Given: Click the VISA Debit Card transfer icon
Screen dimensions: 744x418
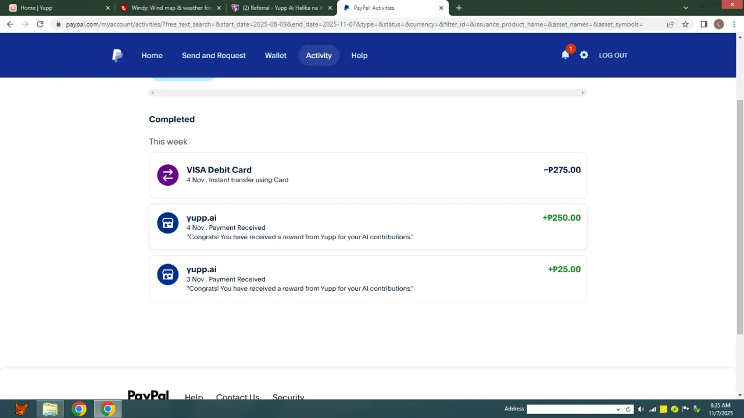Looking at the screenshot, I should point(168,175).
